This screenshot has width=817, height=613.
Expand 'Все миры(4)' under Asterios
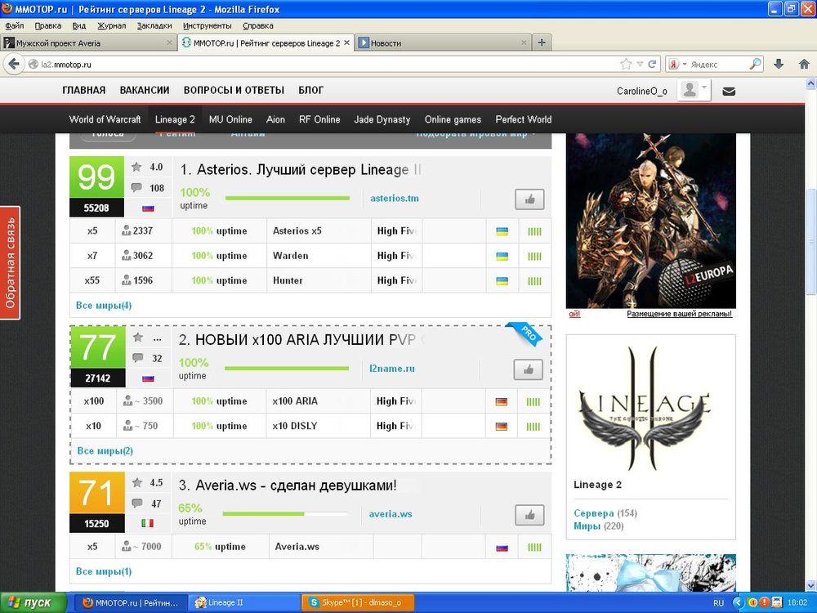click(104, 306)
